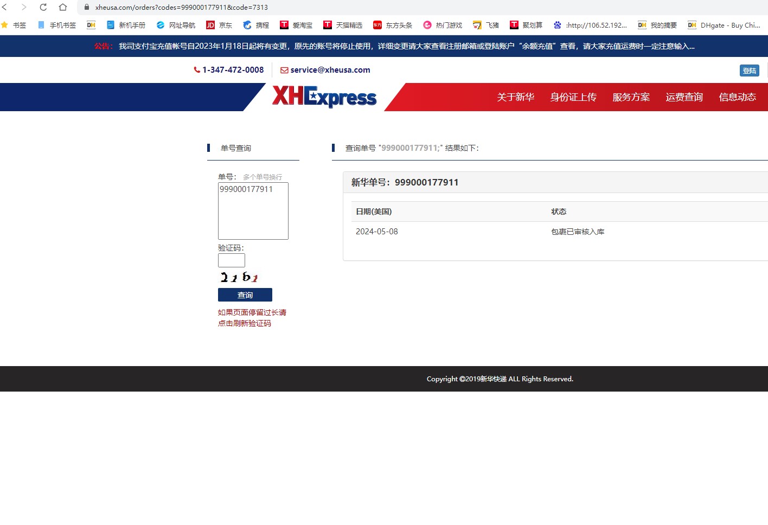Select 信息动态 navigation item
This screenshot has width=768, height=525.
tap(737, 97)
